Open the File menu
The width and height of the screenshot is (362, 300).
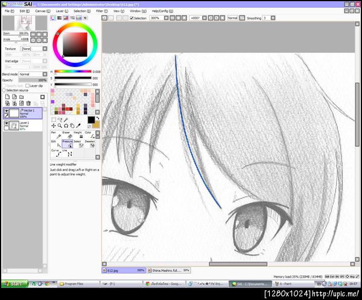tap(10, 11)
